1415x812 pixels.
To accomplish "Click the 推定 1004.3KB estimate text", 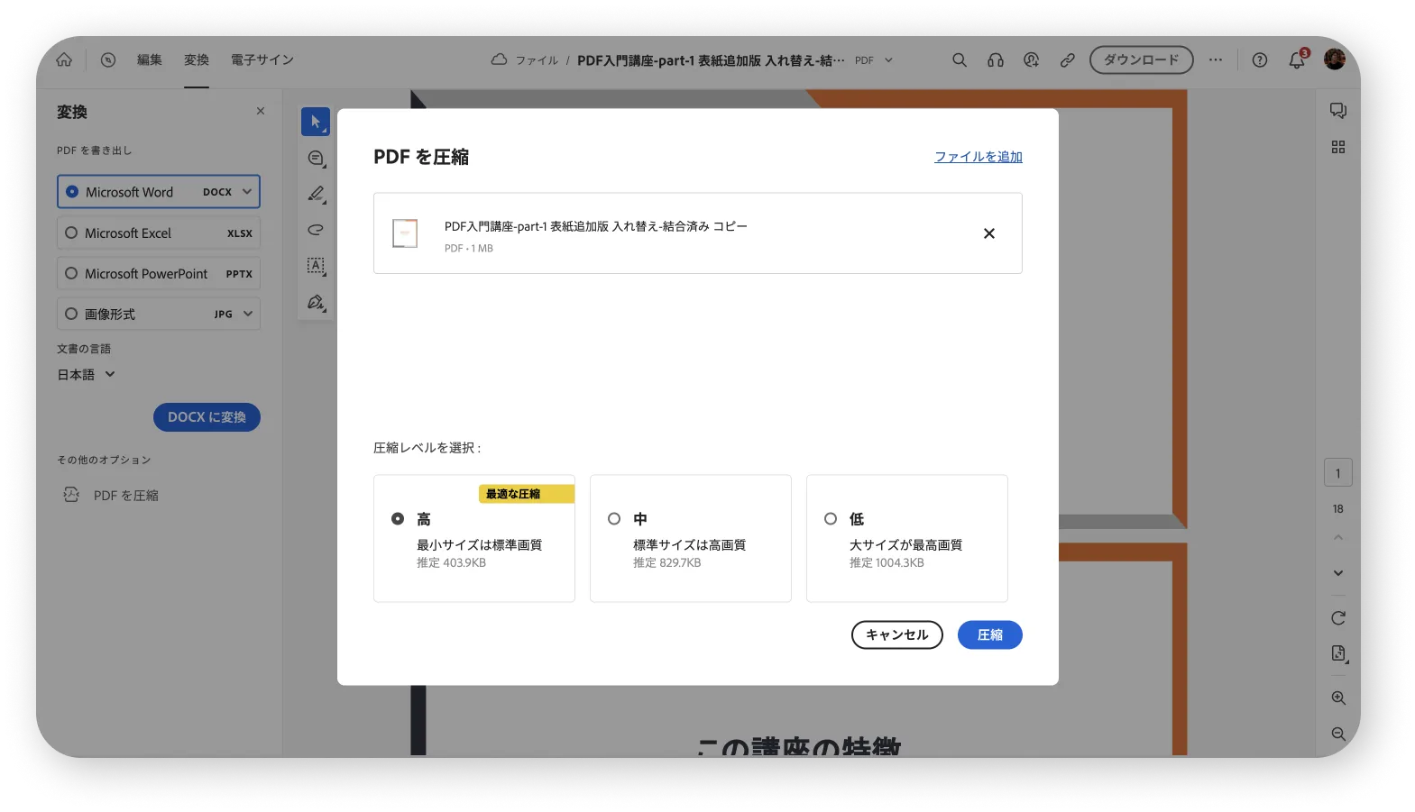I will 887,562.
